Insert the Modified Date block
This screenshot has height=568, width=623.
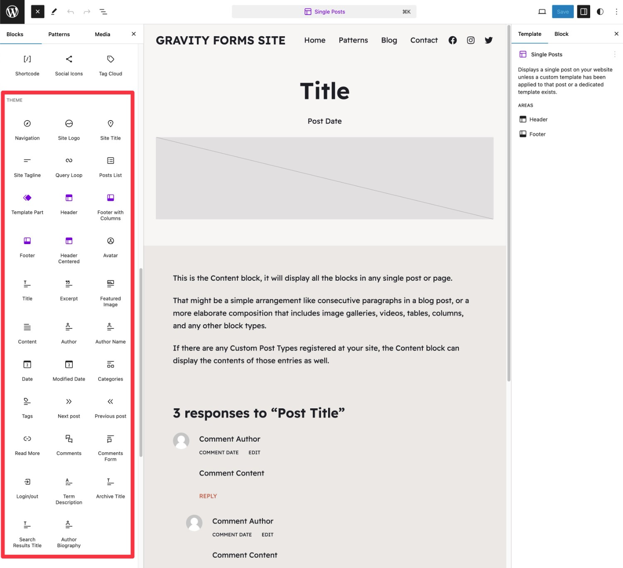pyautogui.click(x=69, y=371)
